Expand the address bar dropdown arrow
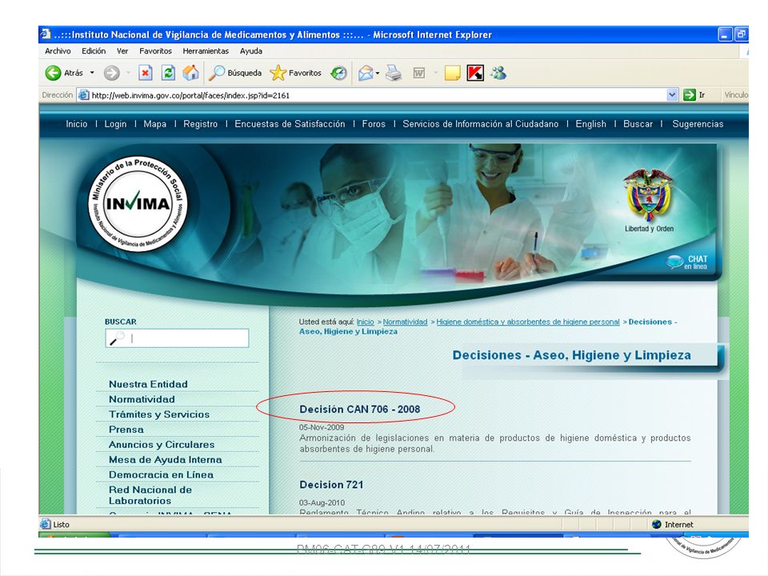The width and height of the screenshot is (768, 576). [672, 95]
